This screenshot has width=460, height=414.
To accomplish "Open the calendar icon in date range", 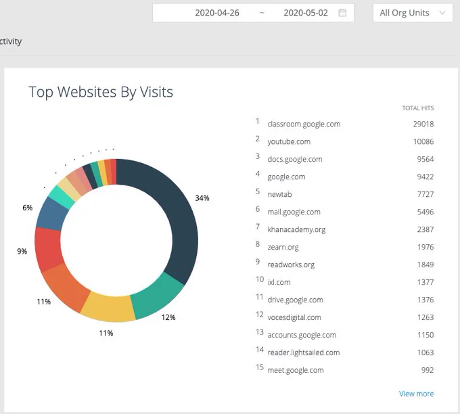I will pyautogui.click(x=342, y=13).
